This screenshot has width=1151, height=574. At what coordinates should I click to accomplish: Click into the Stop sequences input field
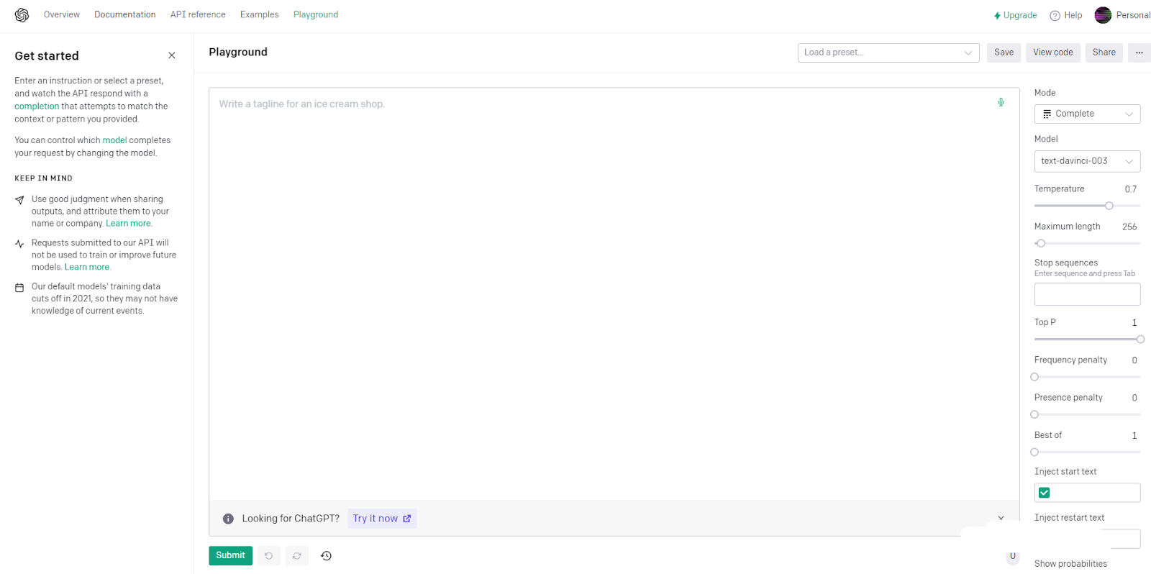point(1086,294)
